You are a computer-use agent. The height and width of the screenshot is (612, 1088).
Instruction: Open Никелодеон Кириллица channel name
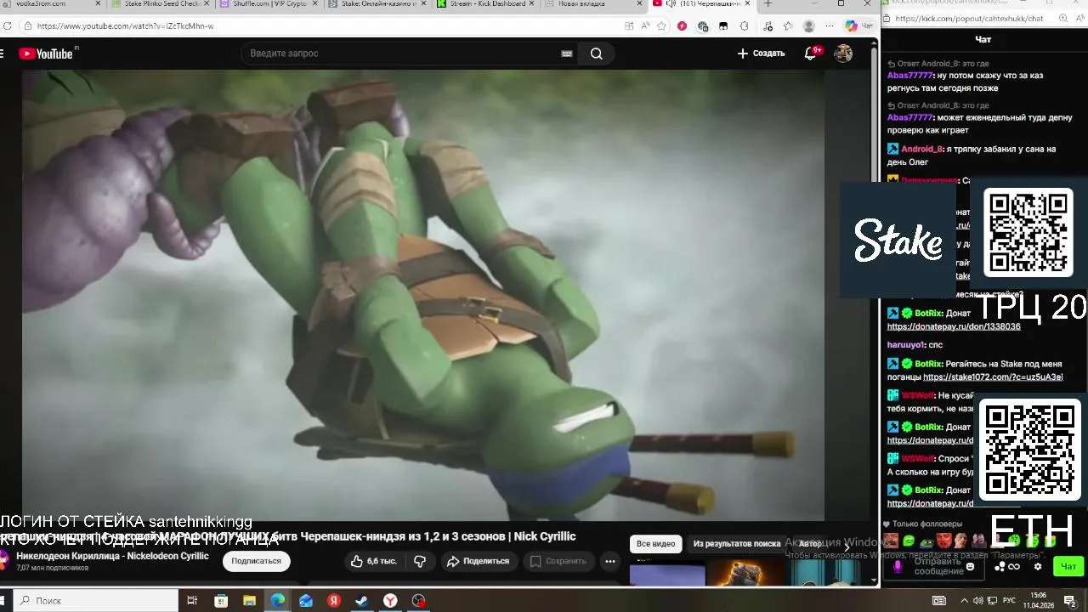112,556
